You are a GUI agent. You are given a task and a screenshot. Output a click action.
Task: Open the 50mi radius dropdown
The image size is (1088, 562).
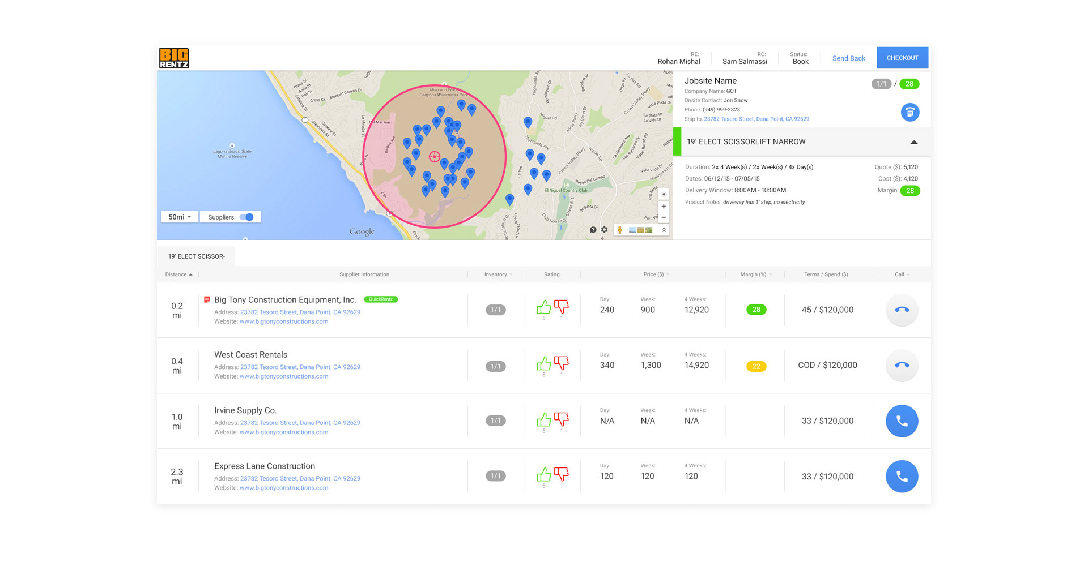coord(180,217)
